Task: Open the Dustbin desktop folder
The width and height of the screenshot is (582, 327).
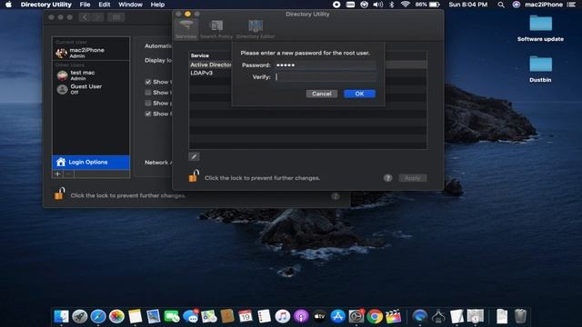Action: pos(540,69)
